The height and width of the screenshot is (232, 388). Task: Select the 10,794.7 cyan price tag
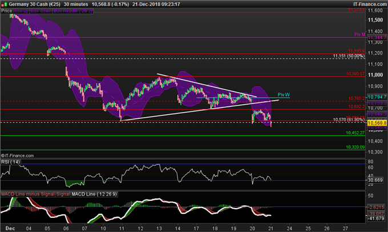(377, 97)
